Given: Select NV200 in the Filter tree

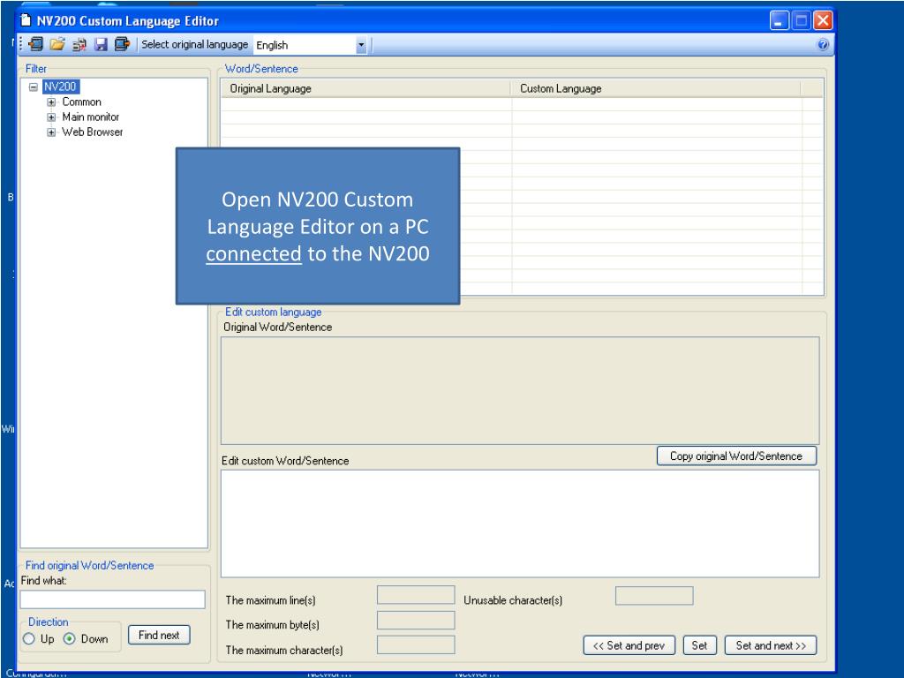Looking at the screenshot, I should (x=60, y=87).
